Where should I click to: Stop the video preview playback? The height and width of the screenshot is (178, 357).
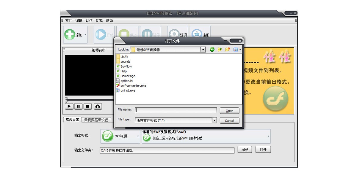(87, 106)
